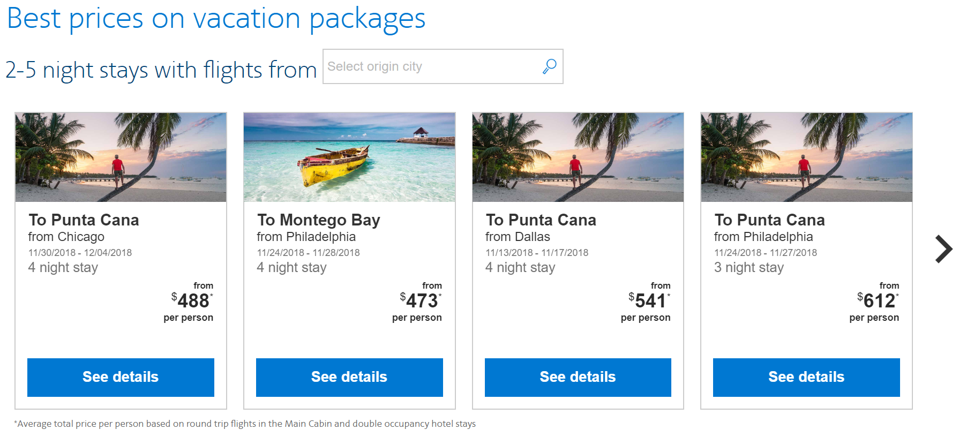See details for Punta Cana from Dallas
The height and width of the screenshot is (437, 959).
pyautogui.click(x=578, y=377)
